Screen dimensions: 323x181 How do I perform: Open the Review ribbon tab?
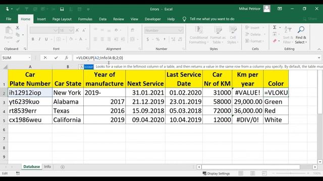click(x=119, y=19)
